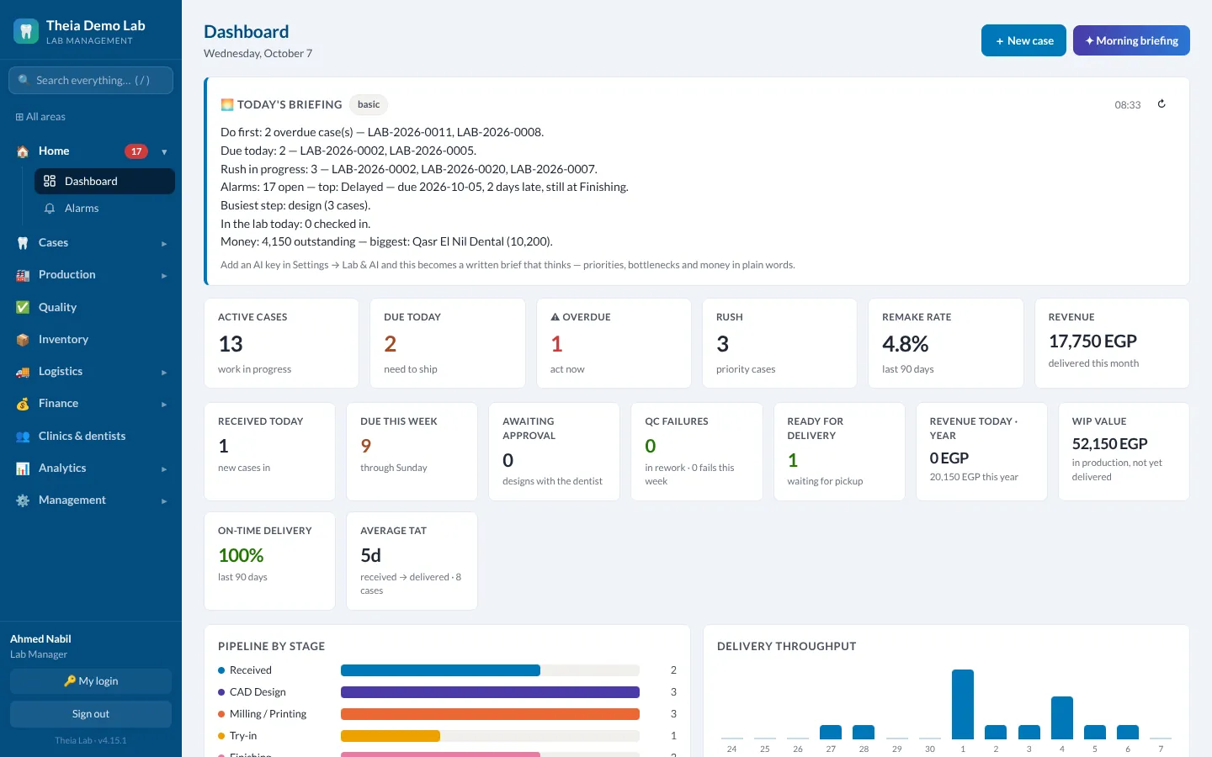Sign out of the lab account
This screenshot has width=1212, height=757.
91,714
